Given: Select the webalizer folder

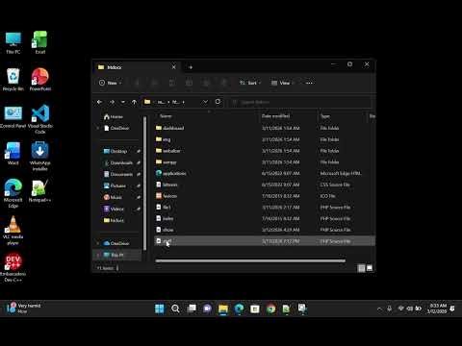Looking at the screenshot, I should pyautogui.click(x=265, y=151).
